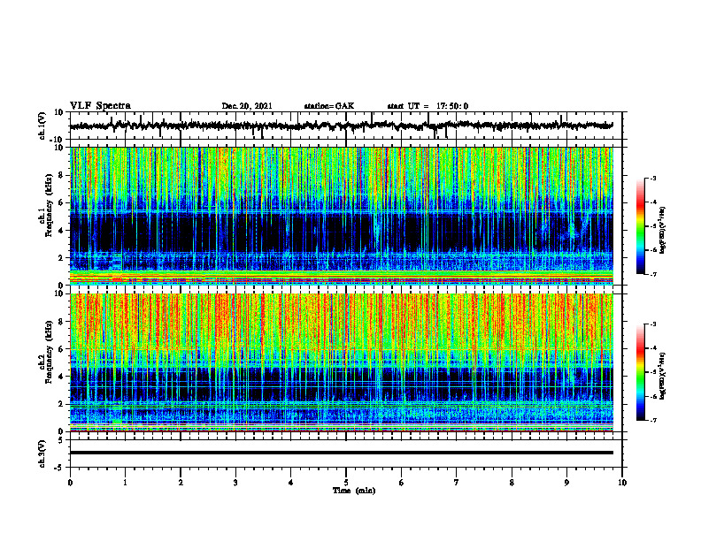Click the ch.1 spectrogram color scale bar

[x=641, y=226]
